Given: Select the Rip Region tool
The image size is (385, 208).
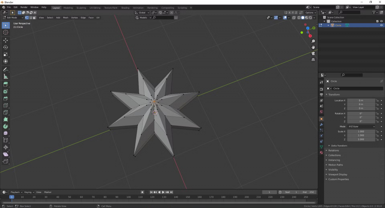Looking at the screenshot, I should 6,161.
